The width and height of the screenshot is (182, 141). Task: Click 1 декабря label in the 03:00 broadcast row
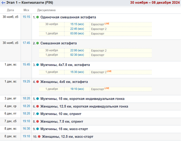52,33
